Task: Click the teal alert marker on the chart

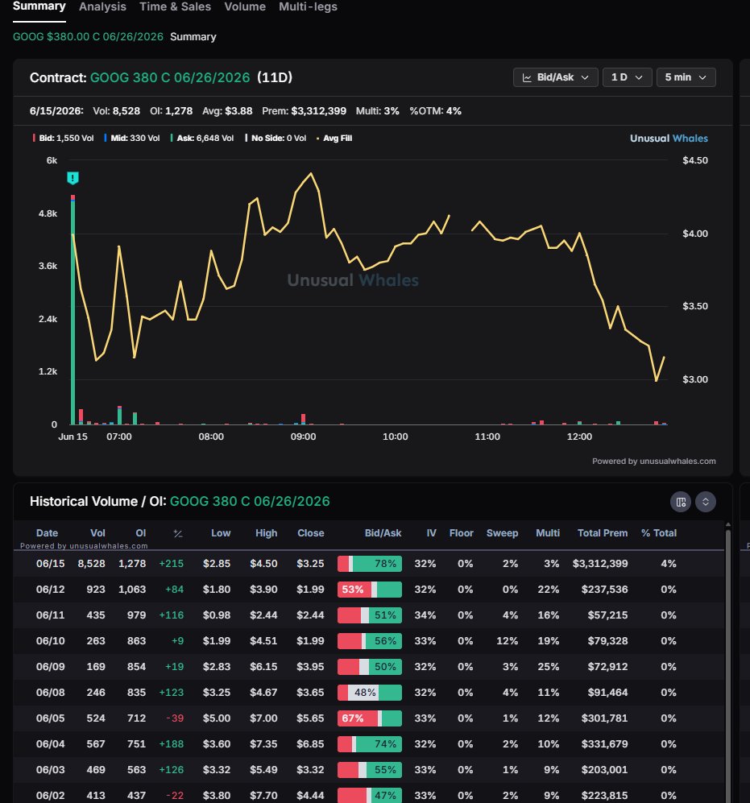Action: click(x=73, y=178)
